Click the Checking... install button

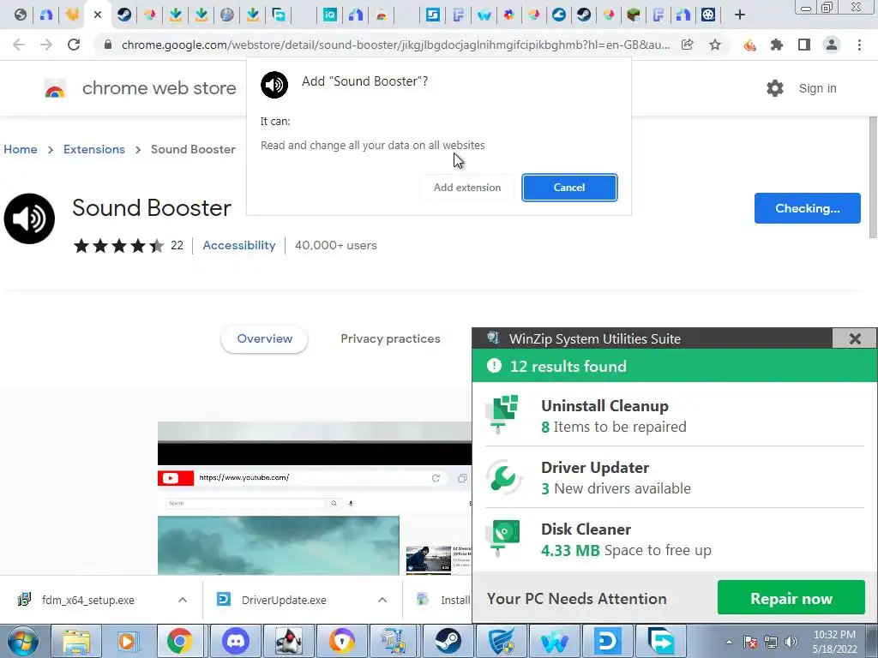pyautogui.click(x=807, y=208)
